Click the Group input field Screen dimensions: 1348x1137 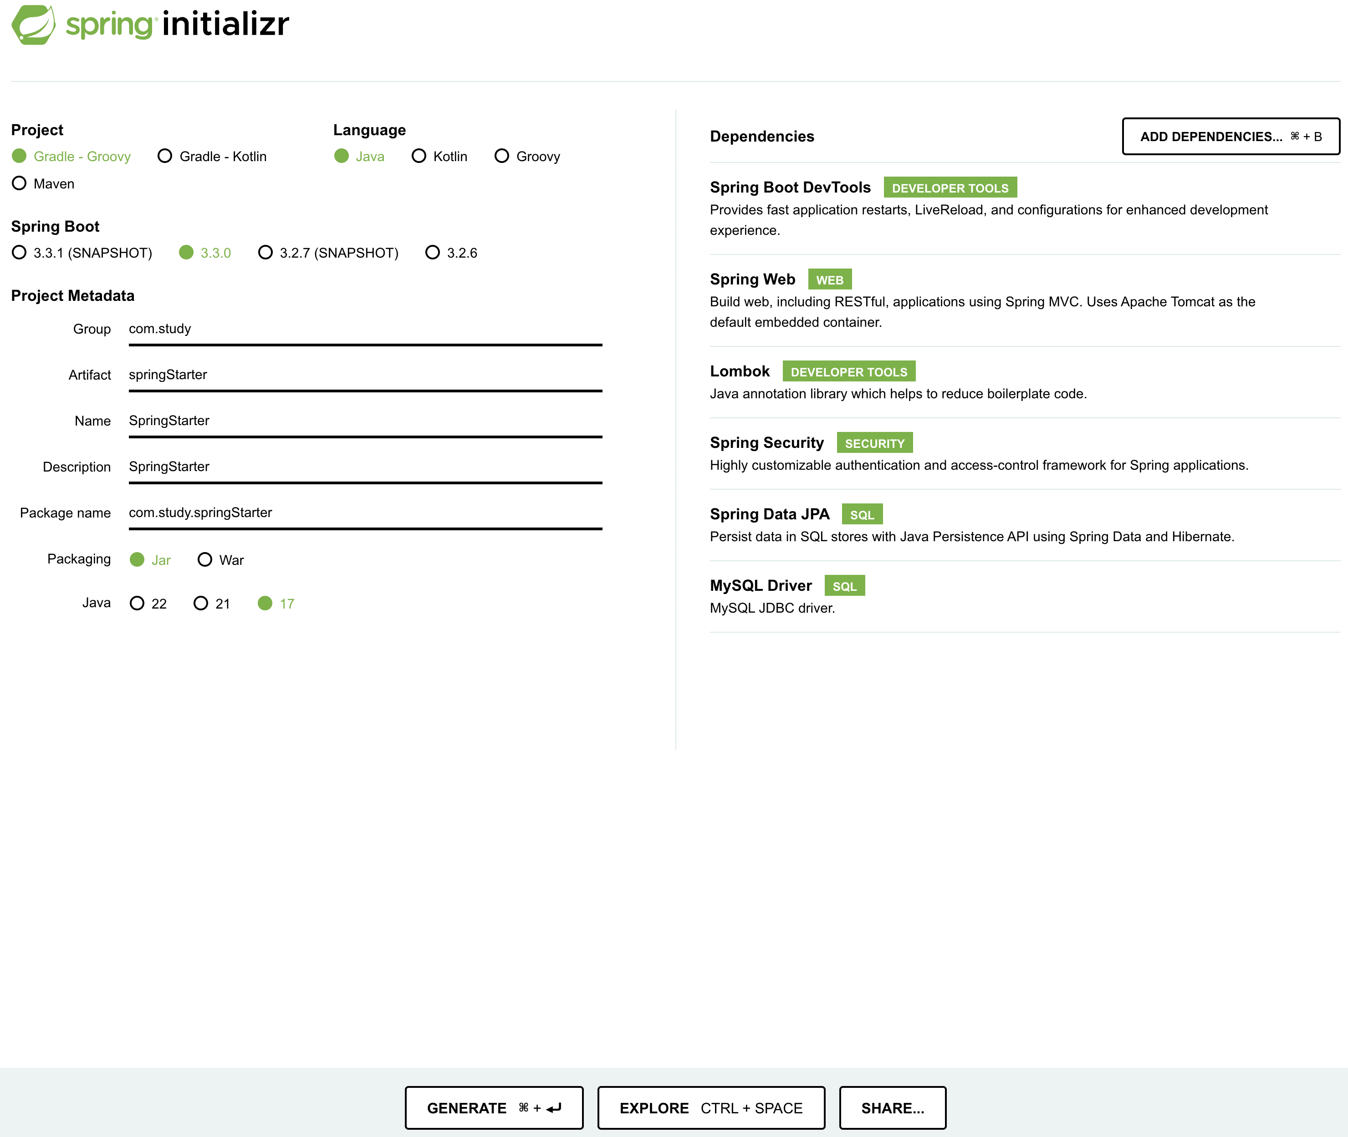pyautogui.click(x=364, y=330)
